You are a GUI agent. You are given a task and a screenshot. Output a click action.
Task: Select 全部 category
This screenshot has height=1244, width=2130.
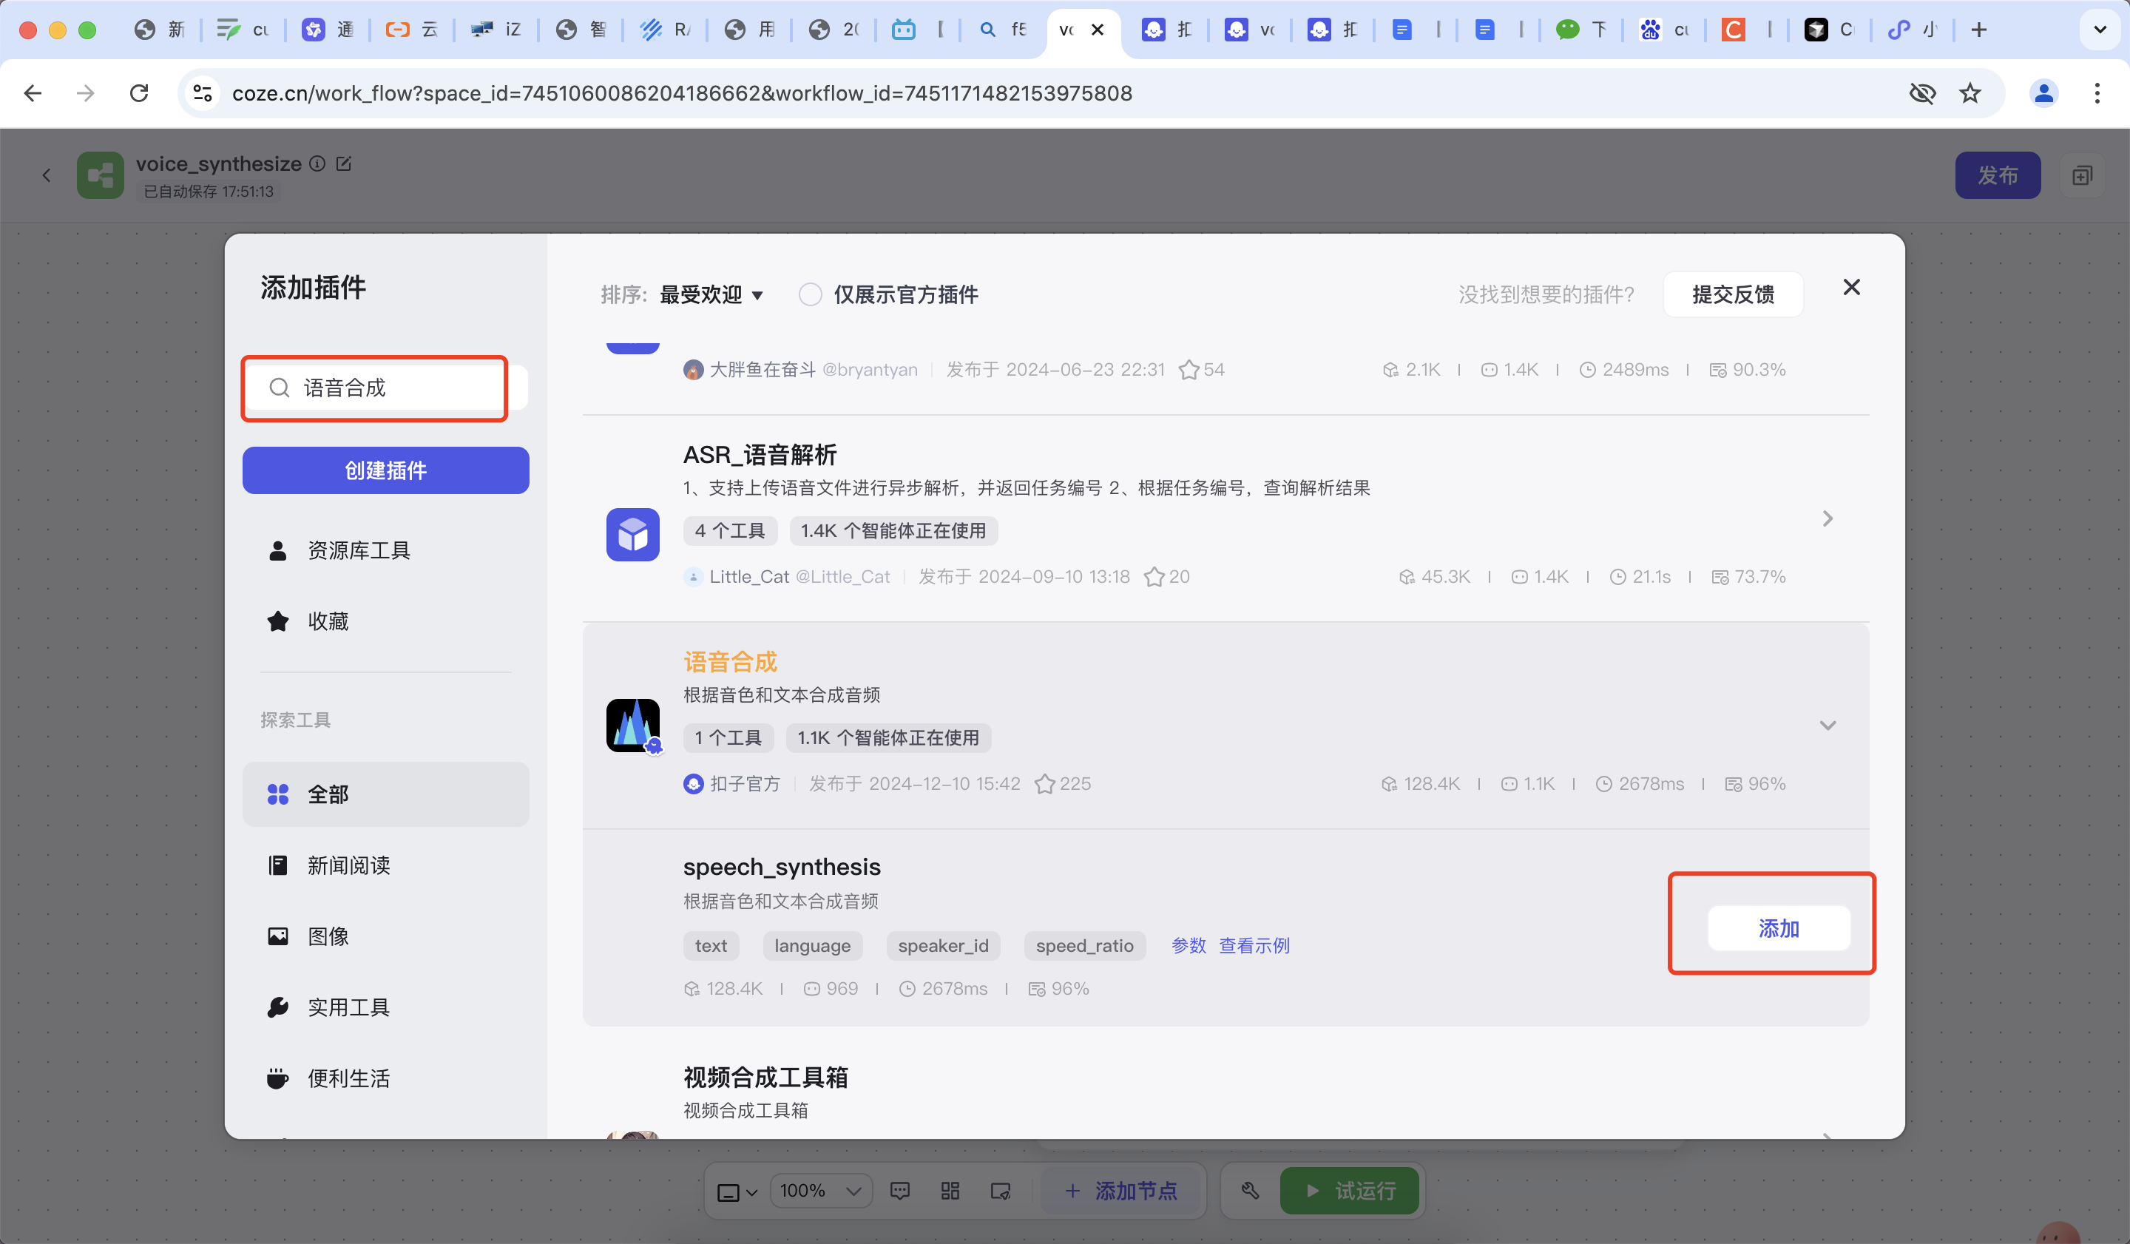(385, 794)
